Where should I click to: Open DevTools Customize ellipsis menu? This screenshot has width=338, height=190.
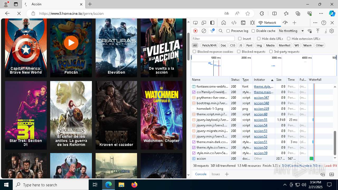315,23
